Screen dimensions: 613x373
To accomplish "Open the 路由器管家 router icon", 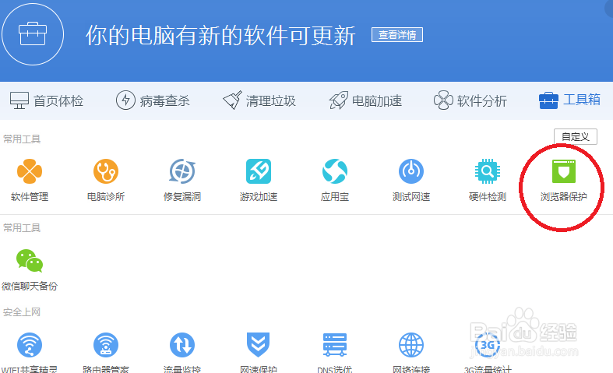I will point(106,345).
